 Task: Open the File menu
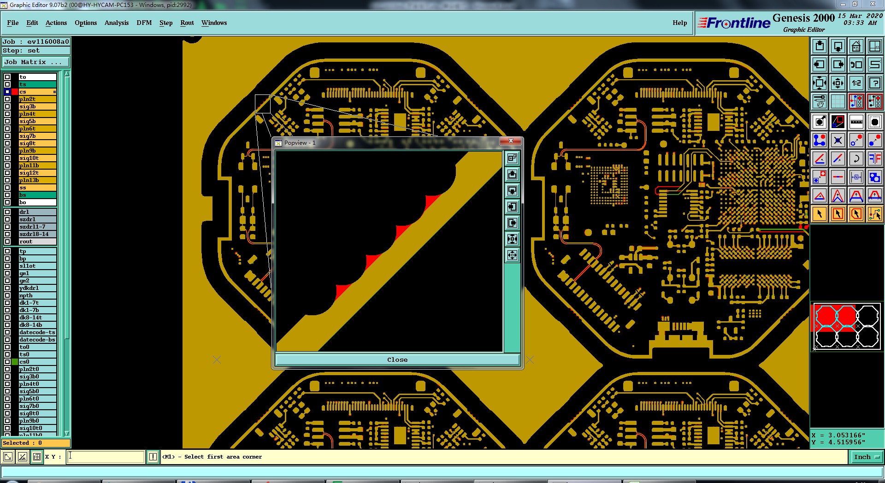[x=13, y=23]
